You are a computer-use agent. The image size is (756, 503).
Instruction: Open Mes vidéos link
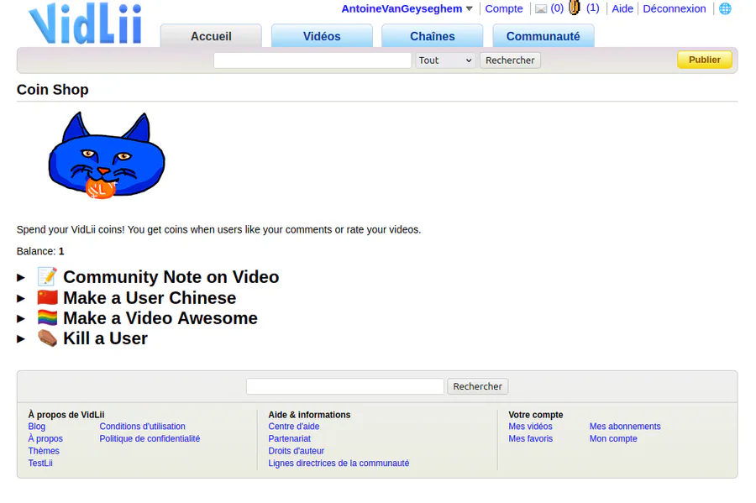530,427
